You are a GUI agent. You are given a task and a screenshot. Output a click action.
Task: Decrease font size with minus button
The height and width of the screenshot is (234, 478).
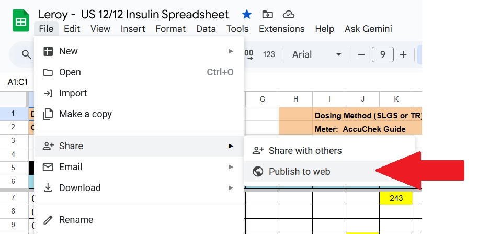pos(361,54)
